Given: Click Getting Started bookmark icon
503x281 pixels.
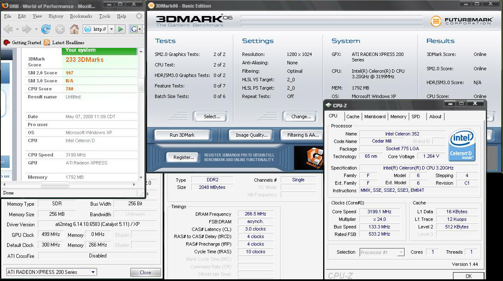Looking at the screenshot, I should tap(6, 42).
